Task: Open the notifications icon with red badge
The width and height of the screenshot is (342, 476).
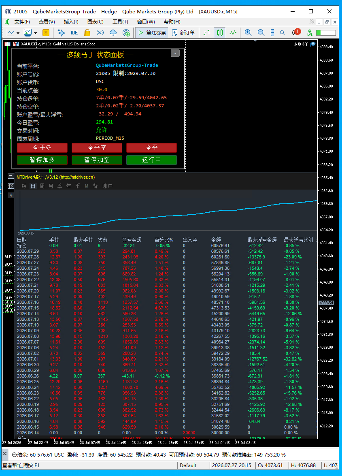Action: coord(296,32)
